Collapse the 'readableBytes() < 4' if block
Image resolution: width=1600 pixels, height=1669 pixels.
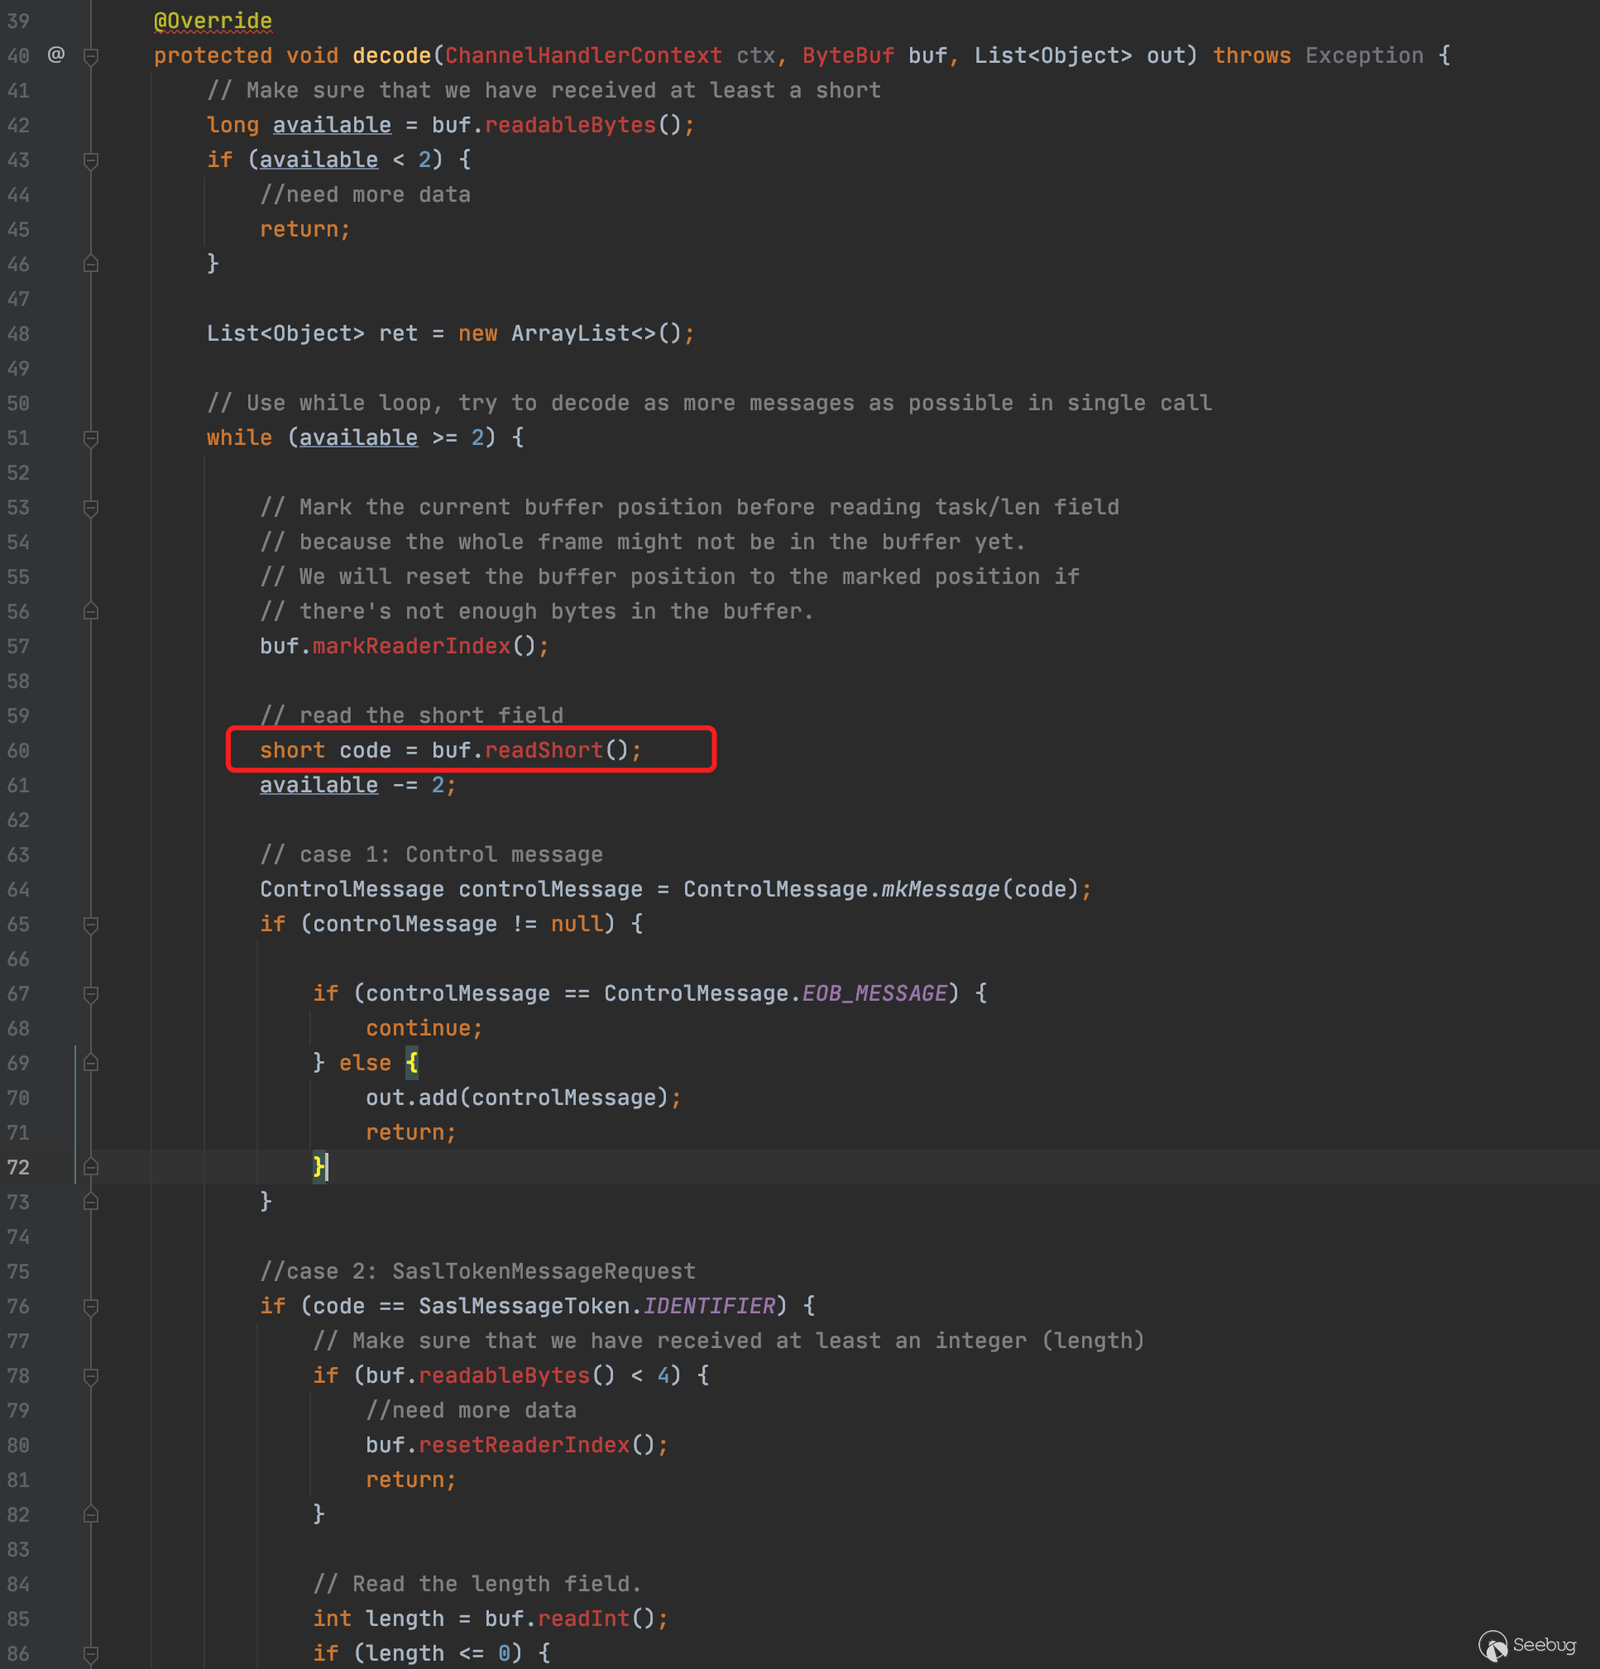(x=91, y=1377)
